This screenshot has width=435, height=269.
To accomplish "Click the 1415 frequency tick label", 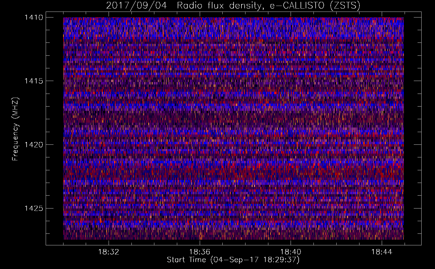I will click(x=34, y=81).
